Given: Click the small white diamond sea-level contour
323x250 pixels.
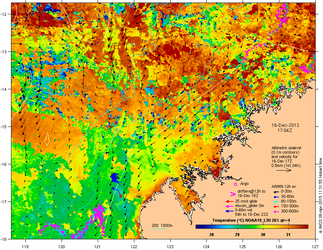Looking at the screenshot, I should [47, 139].
